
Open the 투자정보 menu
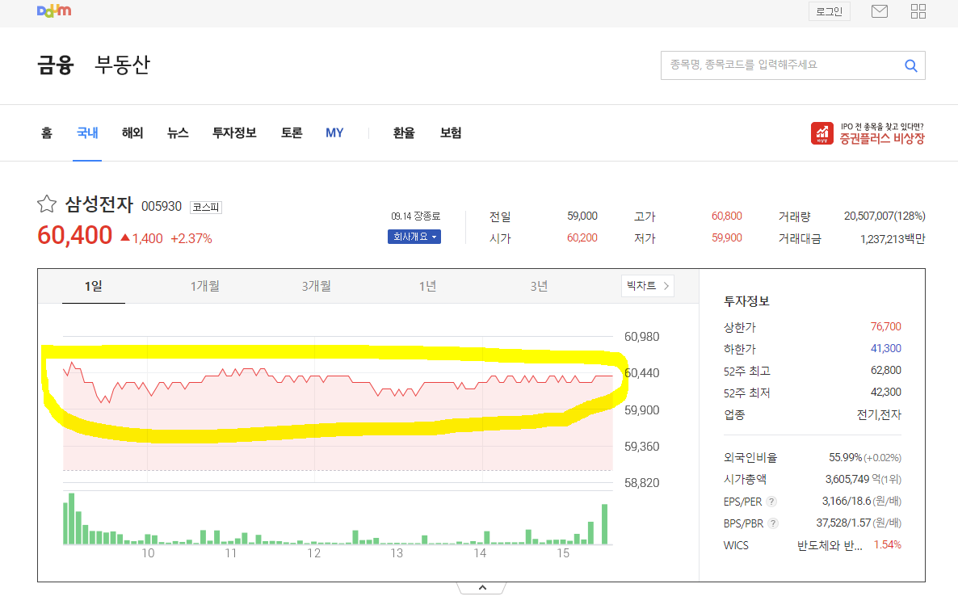point(234,132)
